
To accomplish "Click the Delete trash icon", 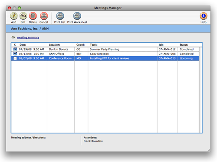I will point(33,16).
